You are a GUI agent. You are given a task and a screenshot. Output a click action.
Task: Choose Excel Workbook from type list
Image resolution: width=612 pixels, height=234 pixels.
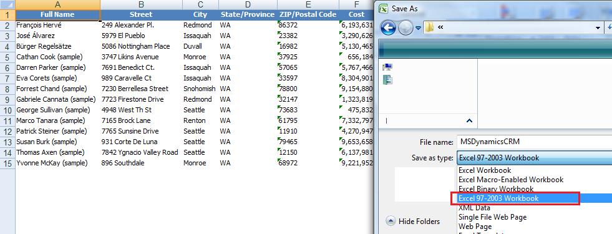pyautogui.click(x=485, y=170)
